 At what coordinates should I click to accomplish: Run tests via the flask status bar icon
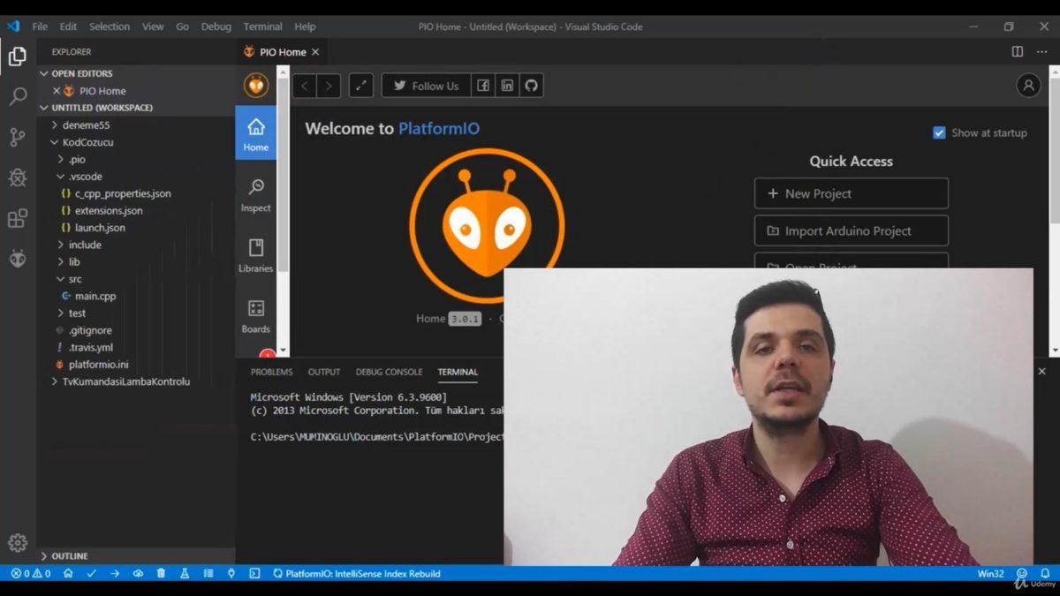point(183,573)
